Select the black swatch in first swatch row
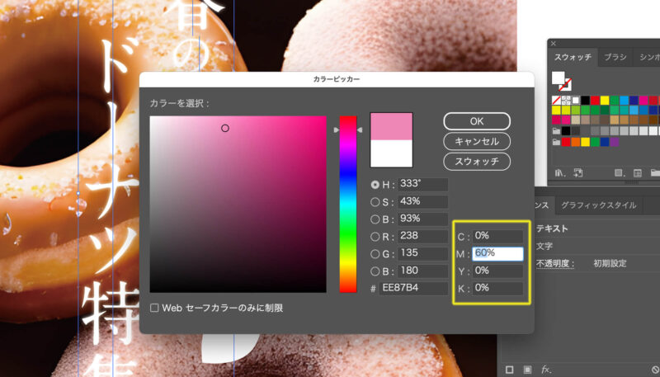The image size is (660, 377). (x=586, y=100)
